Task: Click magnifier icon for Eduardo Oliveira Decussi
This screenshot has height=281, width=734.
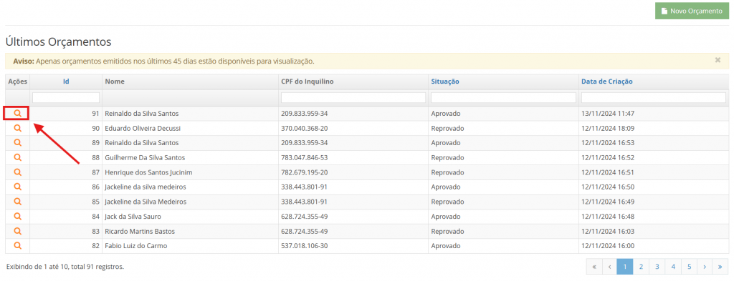Action: [x=17, y=128]
